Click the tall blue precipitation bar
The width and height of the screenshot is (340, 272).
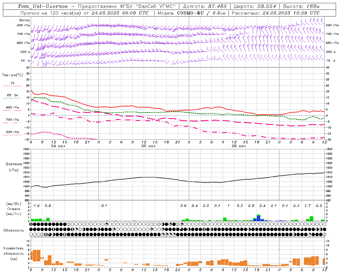(258, 218)
